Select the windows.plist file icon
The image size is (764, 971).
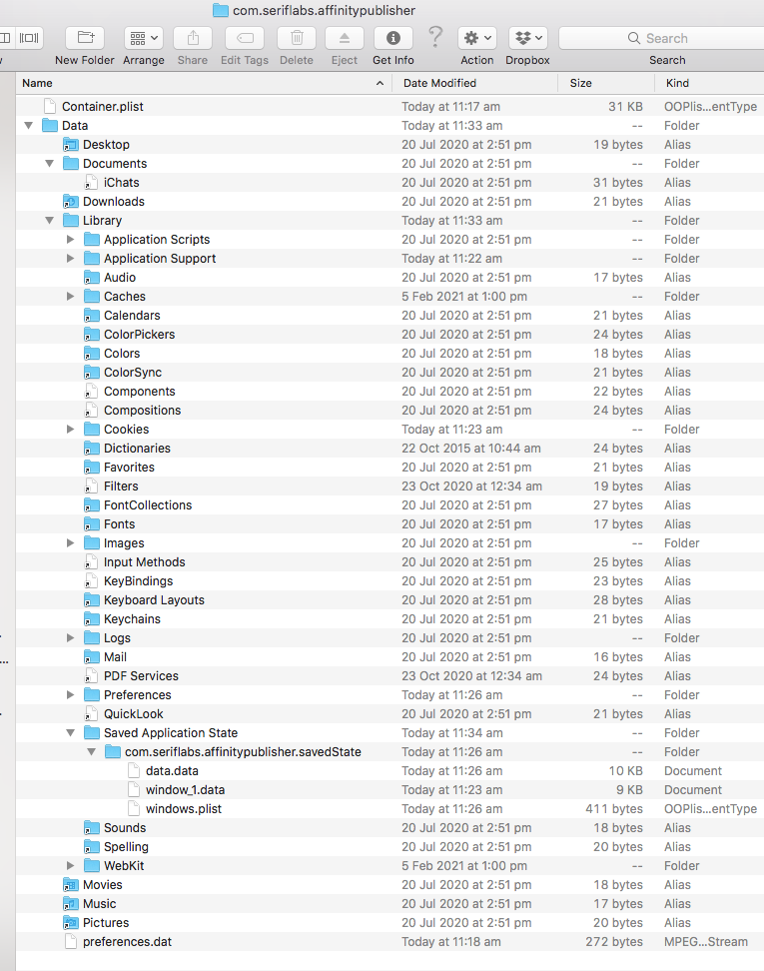click(x=134, y=809)
